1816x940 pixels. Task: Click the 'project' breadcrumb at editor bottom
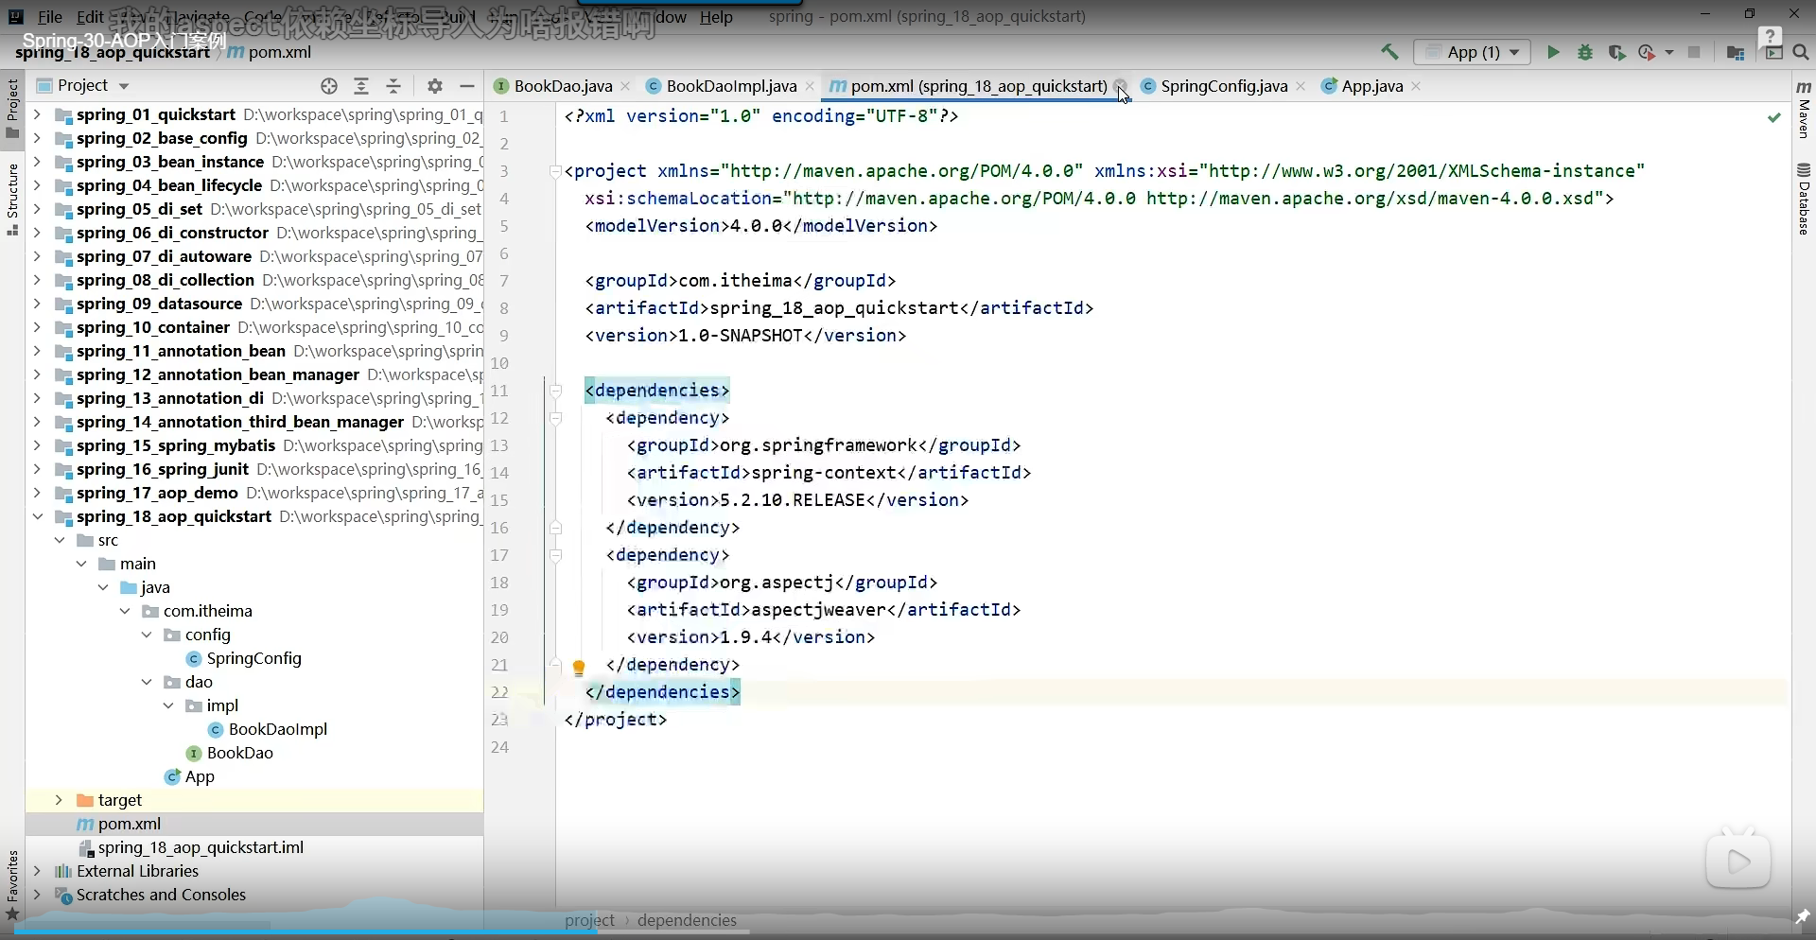coord(589,920)
